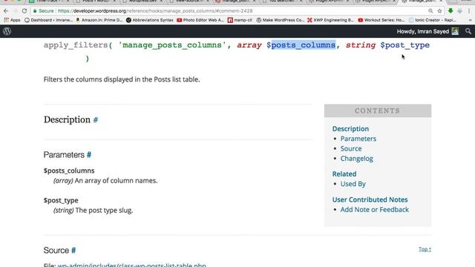The width and height of the screenshot is (475, 267).
Task: Bookmark this page with the star icon
Action: [x=439, y=11]
